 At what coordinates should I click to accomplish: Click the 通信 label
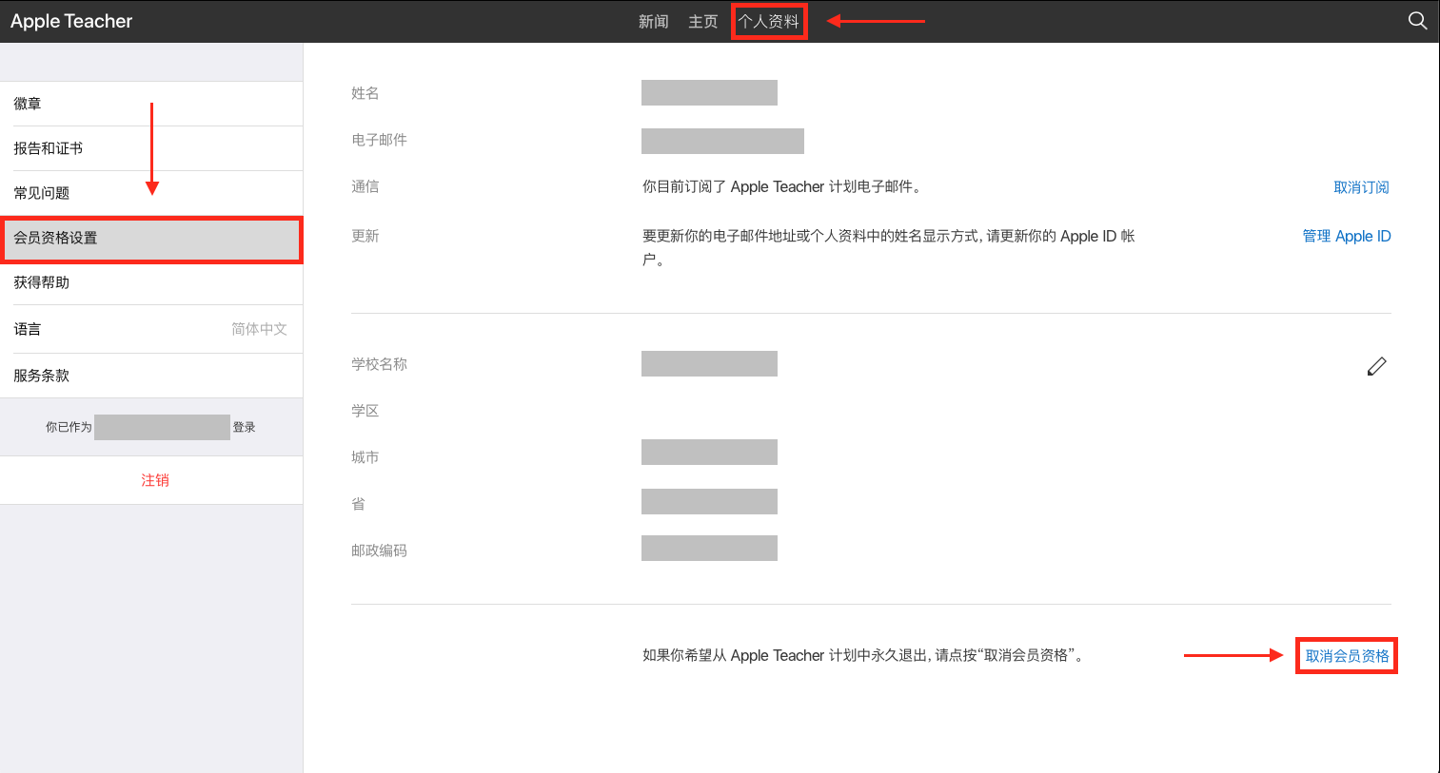[365, 186]
